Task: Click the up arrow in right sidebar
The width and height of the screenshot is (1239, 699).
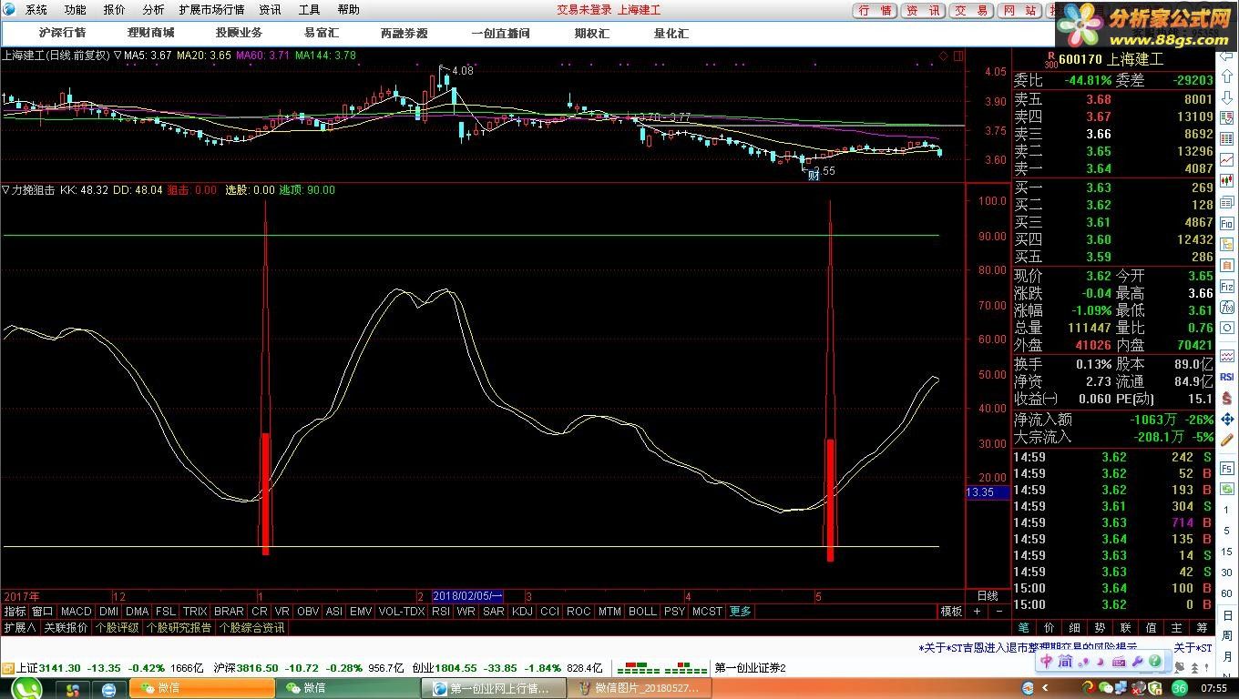Action: pos(1226,76)
